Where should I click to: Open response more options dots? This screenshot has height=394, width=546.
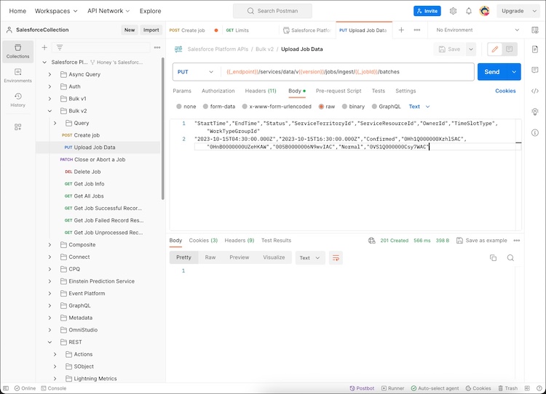[x=516, y=241]
